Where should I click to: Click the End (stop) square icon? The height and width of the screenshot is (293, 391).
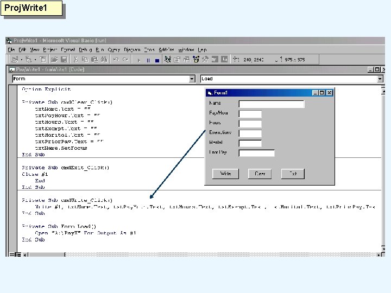pyautogui.click(x=157, y=60)
